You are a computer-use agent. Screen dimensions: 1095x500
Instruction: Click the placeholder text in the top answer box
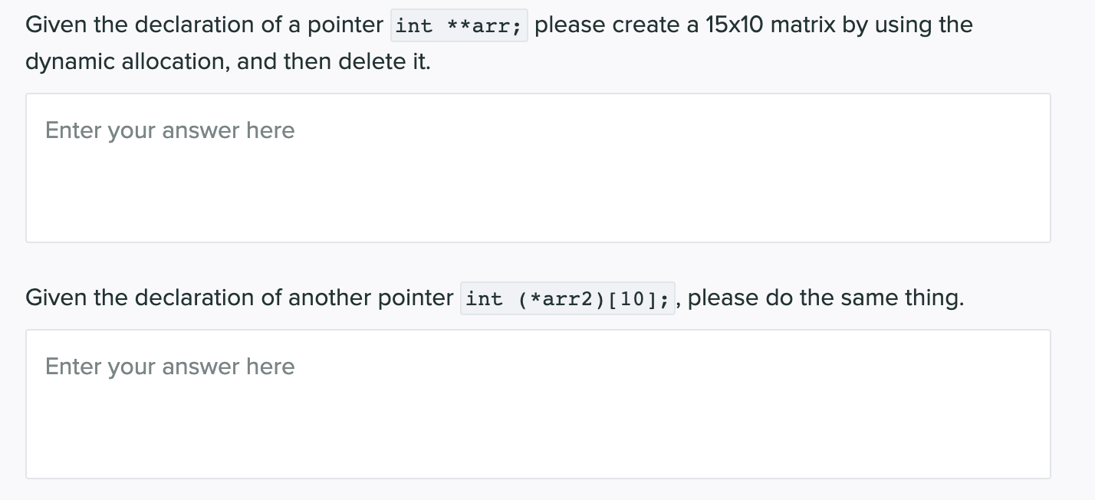click(x=169, y=130)
